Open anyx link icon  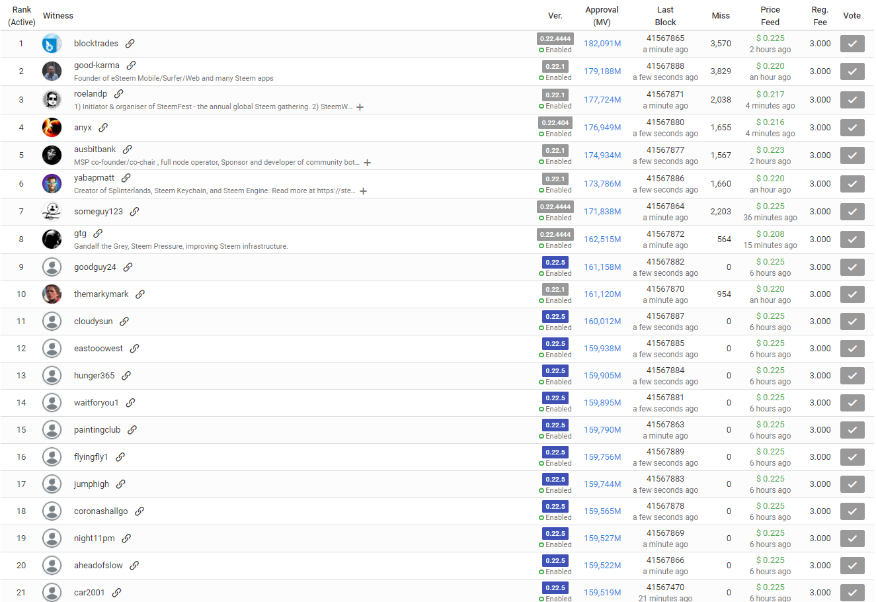[103, 128]
